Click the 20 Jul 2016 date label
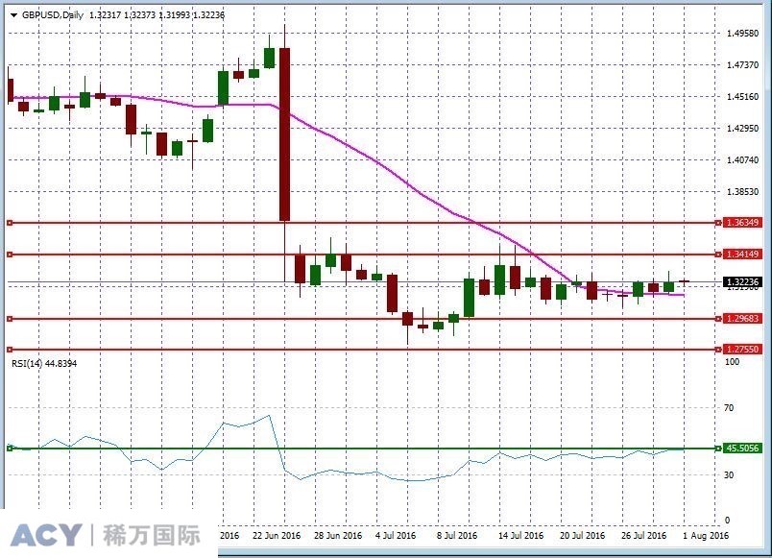Viewport: 772px width, 558px height. [x=582, y=535]
